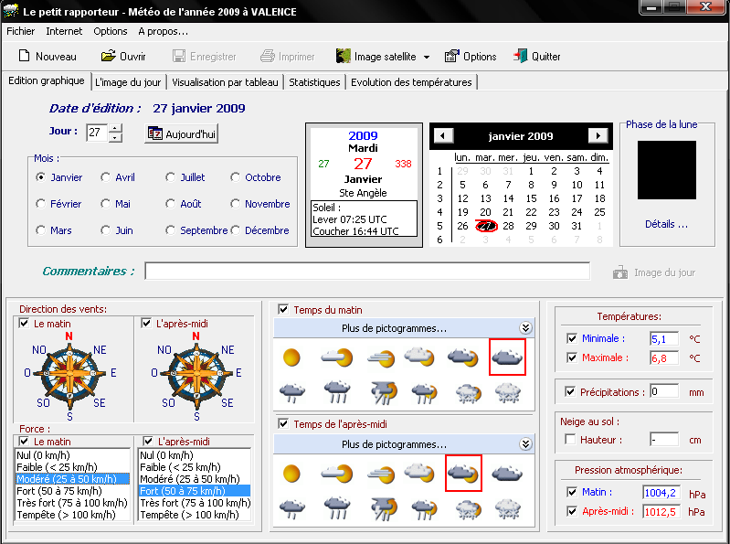Enable the snow Hauteur checkbox

(x=572, y=440)
